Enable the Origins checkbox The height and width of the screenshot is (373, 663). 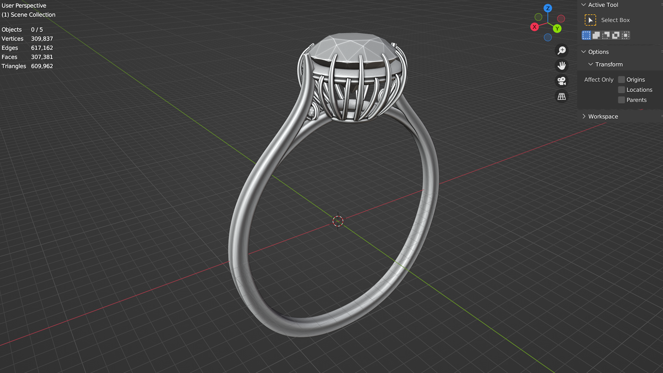[x=622, y=80]
